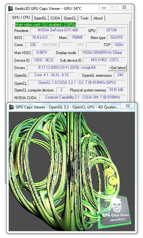This screenshot has height=238, width=143.
Task: Open the OpenCL tab
Action: (70, 18)
